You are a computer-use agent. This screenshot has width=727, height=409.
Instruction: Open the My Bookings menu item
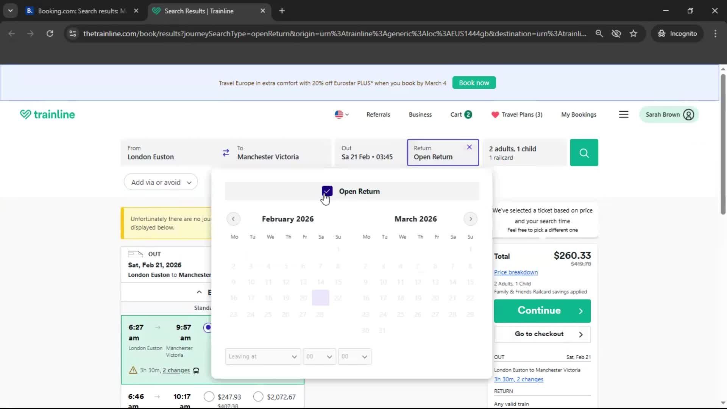[578, 114]
